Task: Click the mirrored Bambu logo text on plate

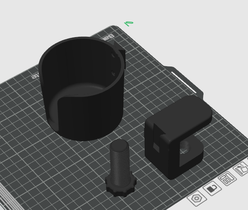Action: 107,37
